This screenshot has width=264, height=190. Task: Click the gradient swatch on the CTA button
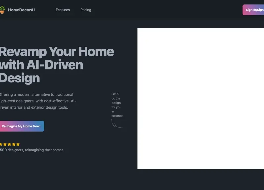pyautogui.click(x=21, y=126)
